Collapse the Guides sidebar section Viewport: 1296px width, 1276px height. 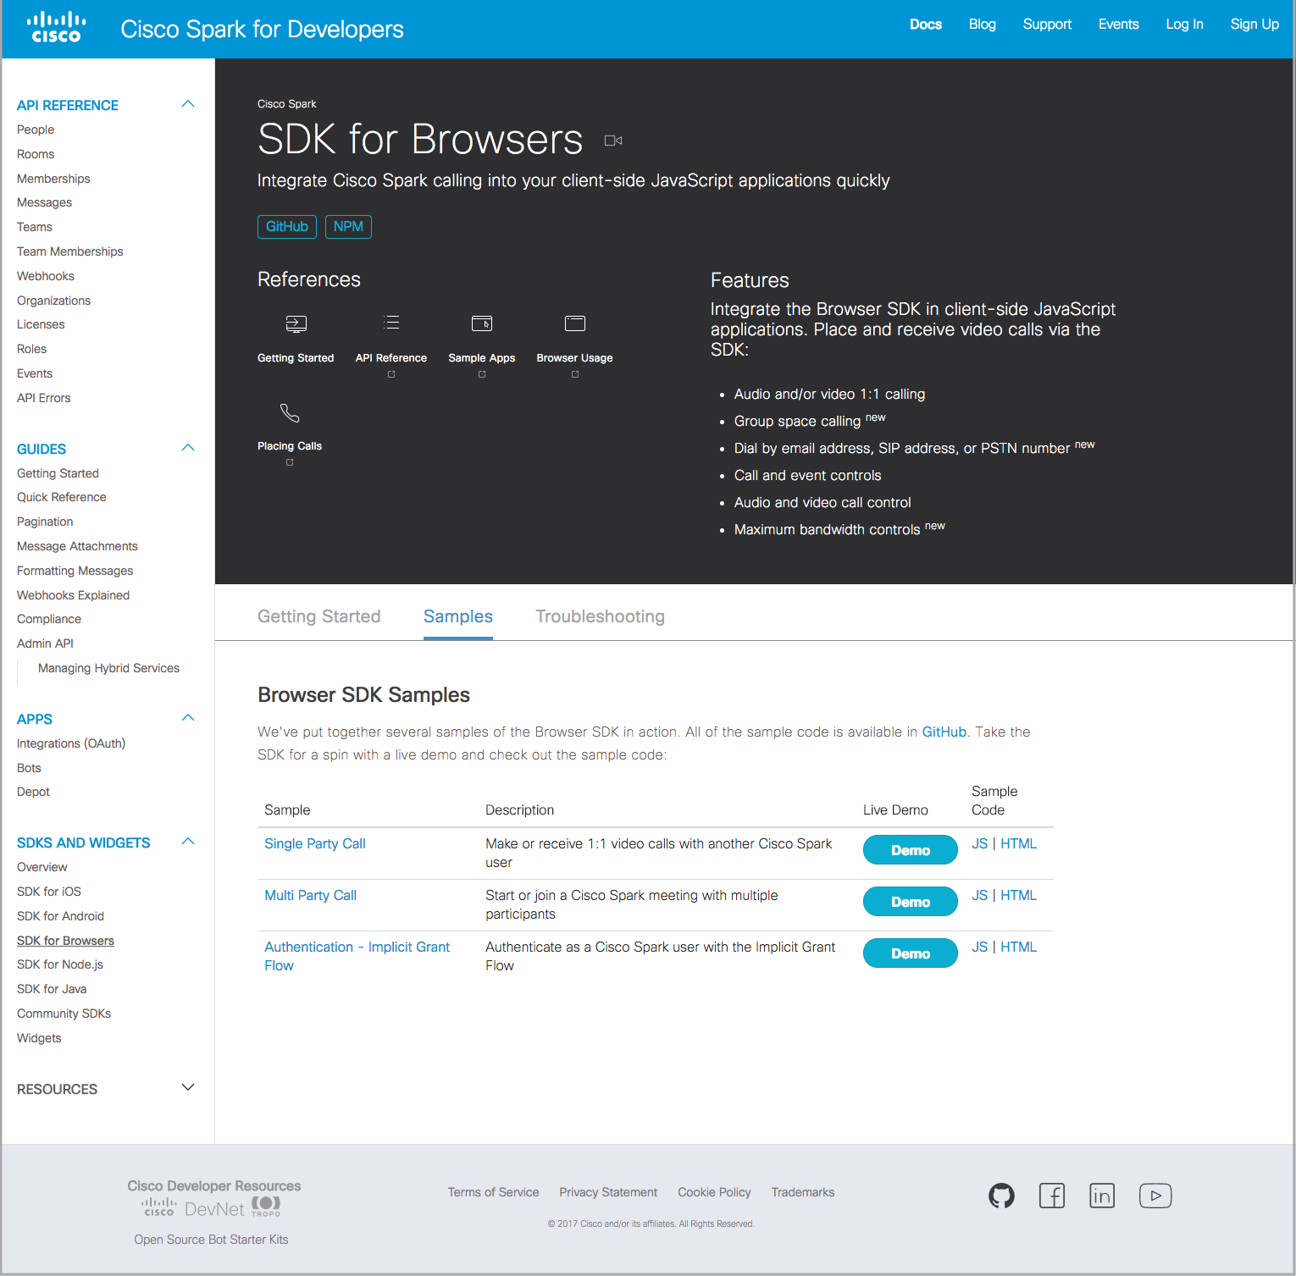pos(188,448)
